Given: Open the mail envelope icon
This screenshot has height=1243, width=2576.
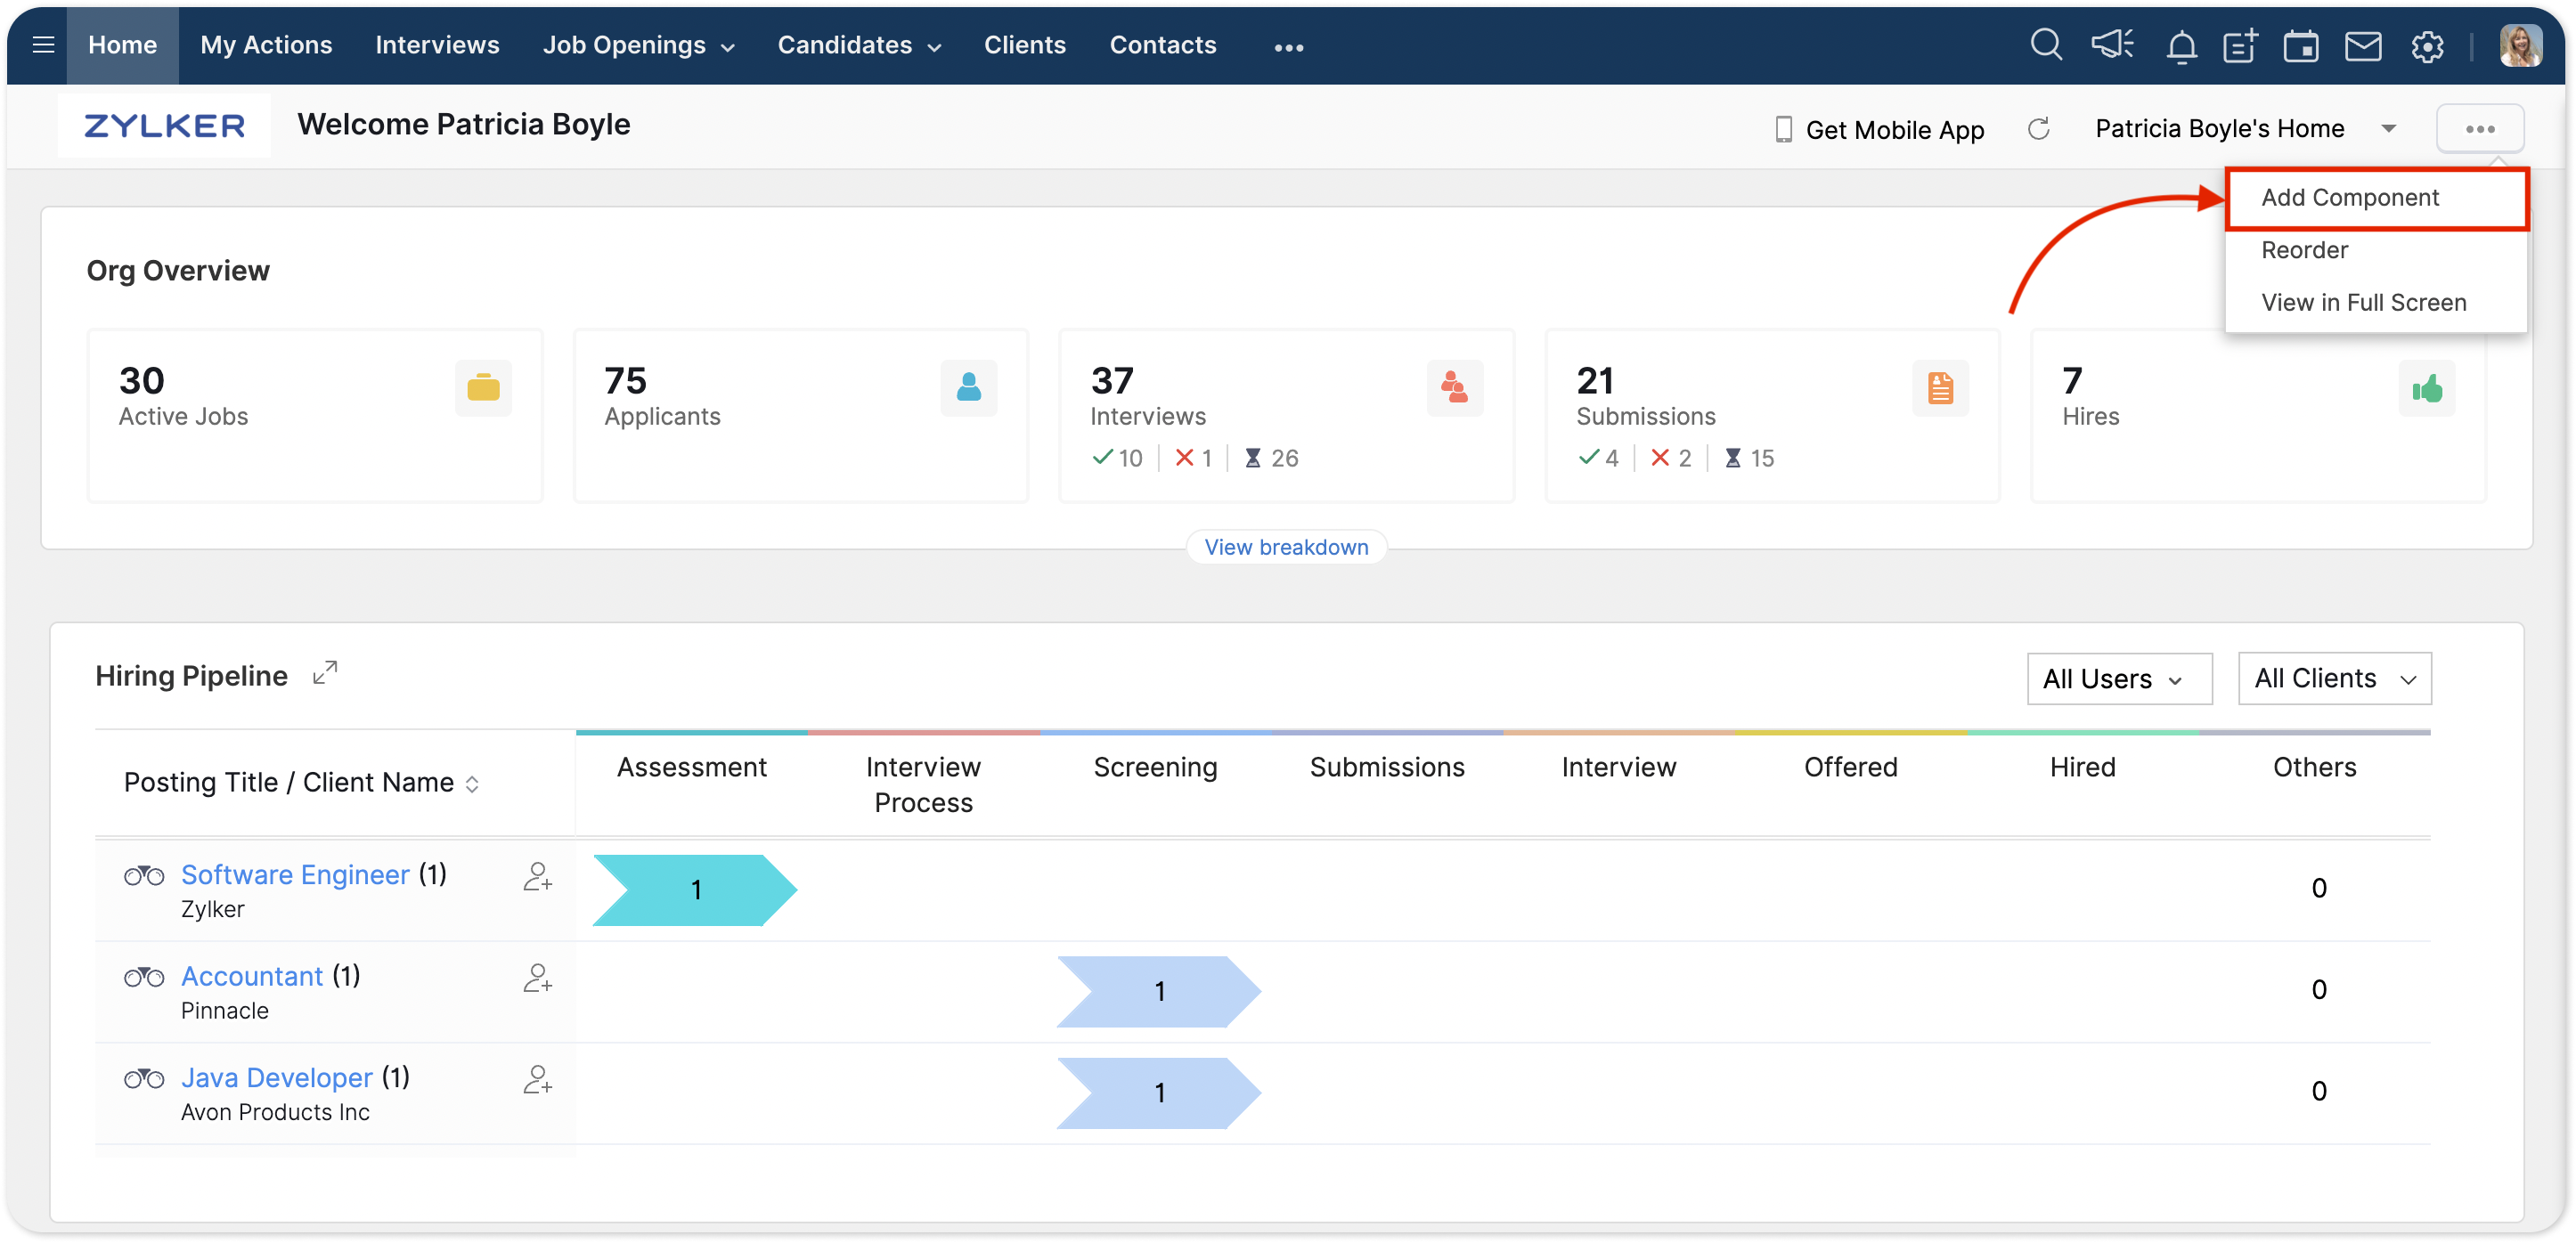Looking at the screenshot, I should pyautogui.click(x=2363, y=46).
